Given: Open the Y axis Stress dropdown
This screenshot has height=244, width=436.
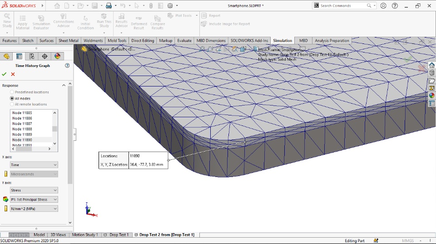Looking at the screenshot, I should coord(34,190).
